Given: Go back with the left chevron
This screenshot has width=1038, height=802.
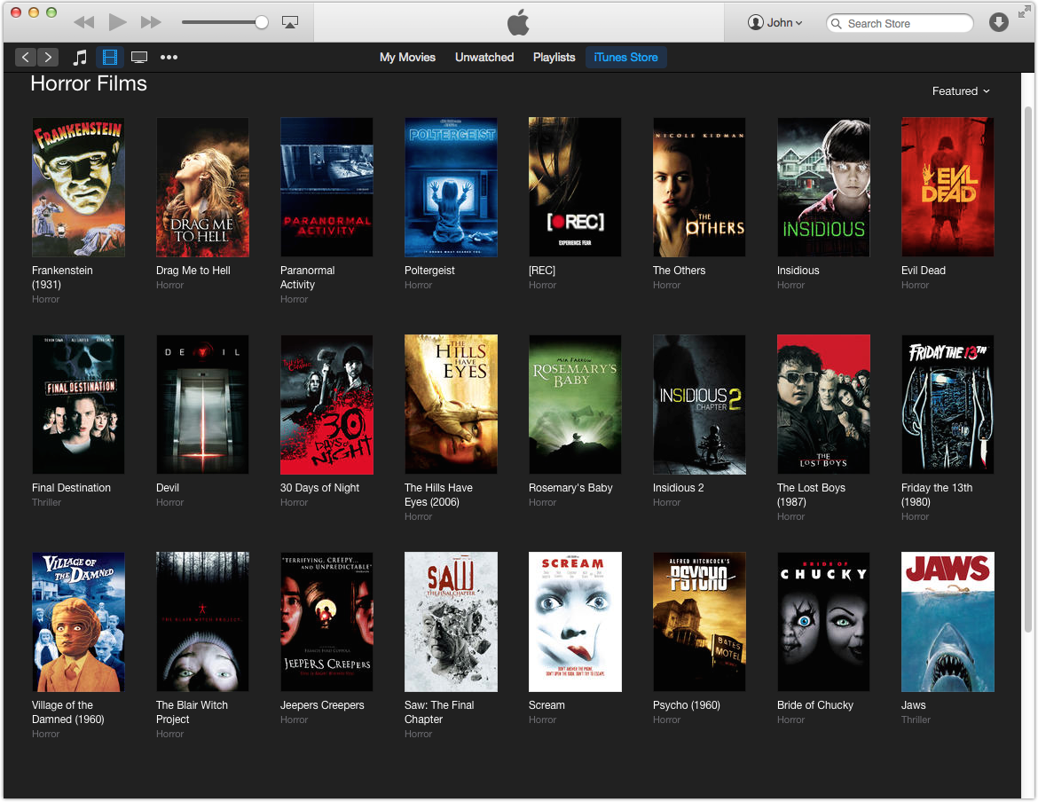Looking at the screenshot, I should (25, 57).
